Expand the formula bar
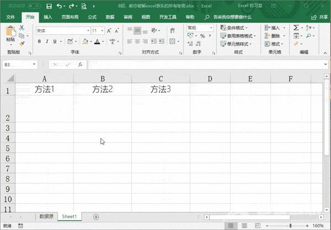331x230 pixels. coord(325,65)
